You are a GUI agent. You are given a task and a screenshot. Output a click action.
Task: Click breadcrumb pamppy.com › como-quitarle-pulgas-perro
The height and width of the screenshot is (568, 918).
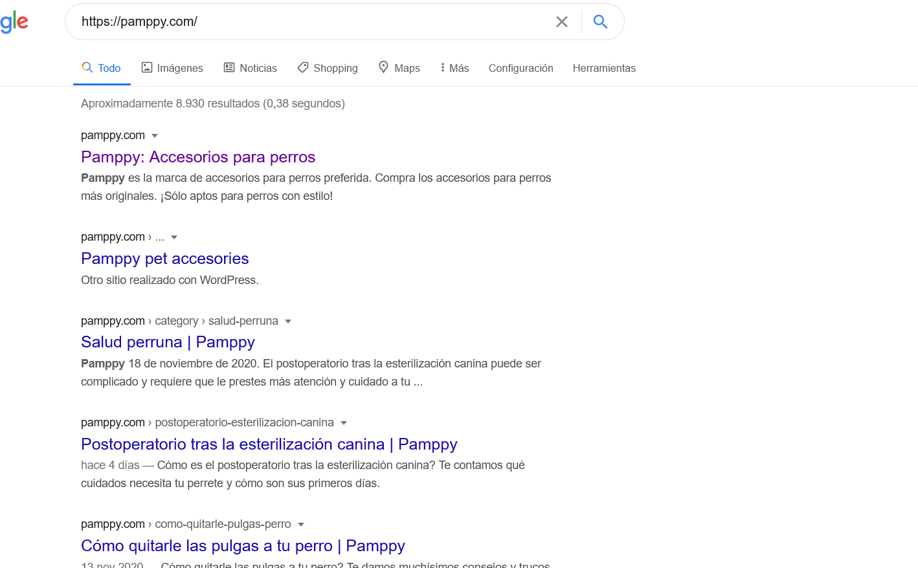point(186,524)
